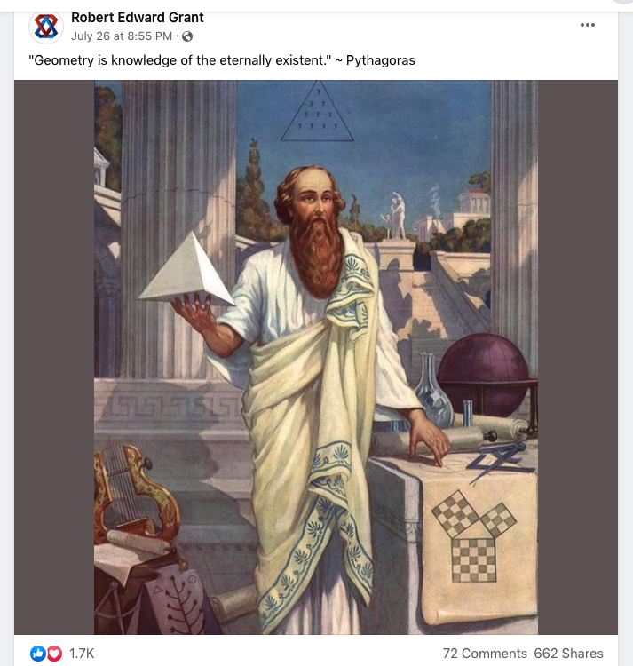Click the globe public audience icon

(x=187, y=37)
